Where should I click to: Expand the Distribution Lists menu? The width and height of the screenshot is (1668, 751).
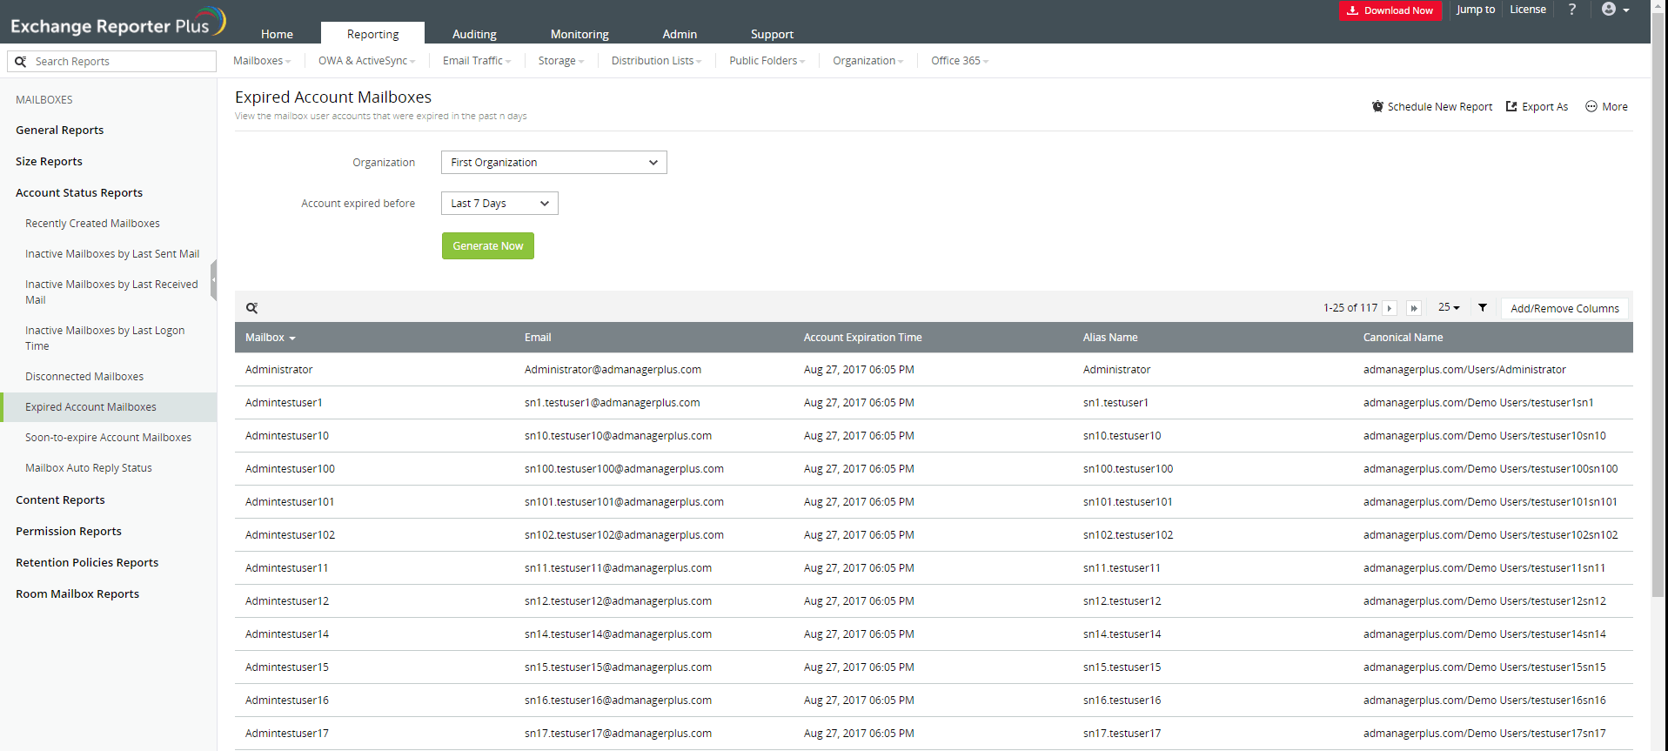(656, 61)
